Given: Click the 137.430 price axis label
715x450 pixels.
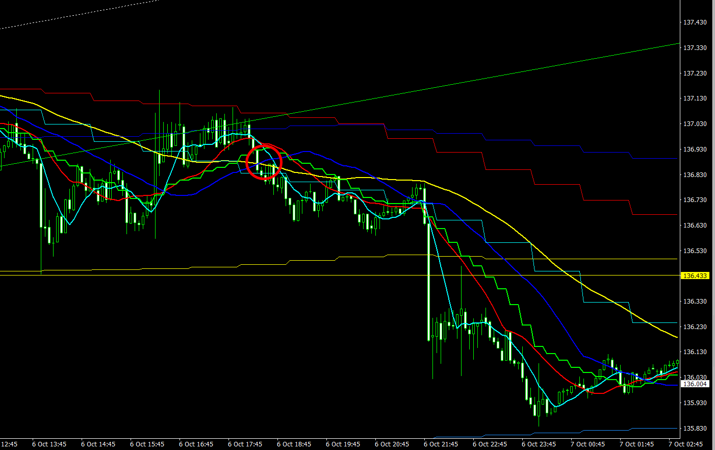Looking at the screenshot, I should 695,22.
